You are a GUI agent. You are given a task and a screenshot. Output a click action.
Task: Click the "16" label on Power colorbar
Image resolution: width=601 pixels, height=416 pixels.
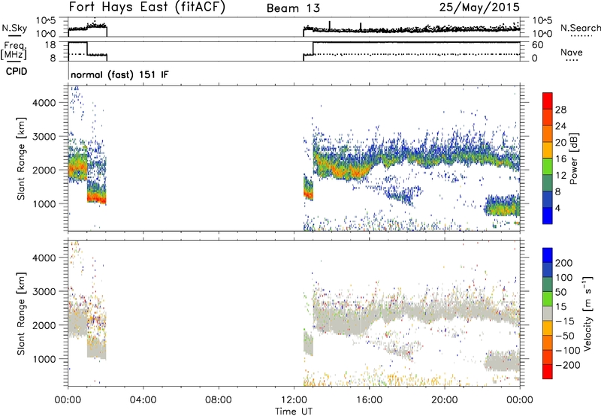click(x=560, y=159)
